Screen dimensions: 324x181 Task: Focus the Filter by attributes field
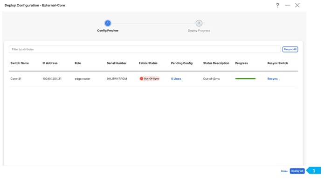tap(145, 49)
